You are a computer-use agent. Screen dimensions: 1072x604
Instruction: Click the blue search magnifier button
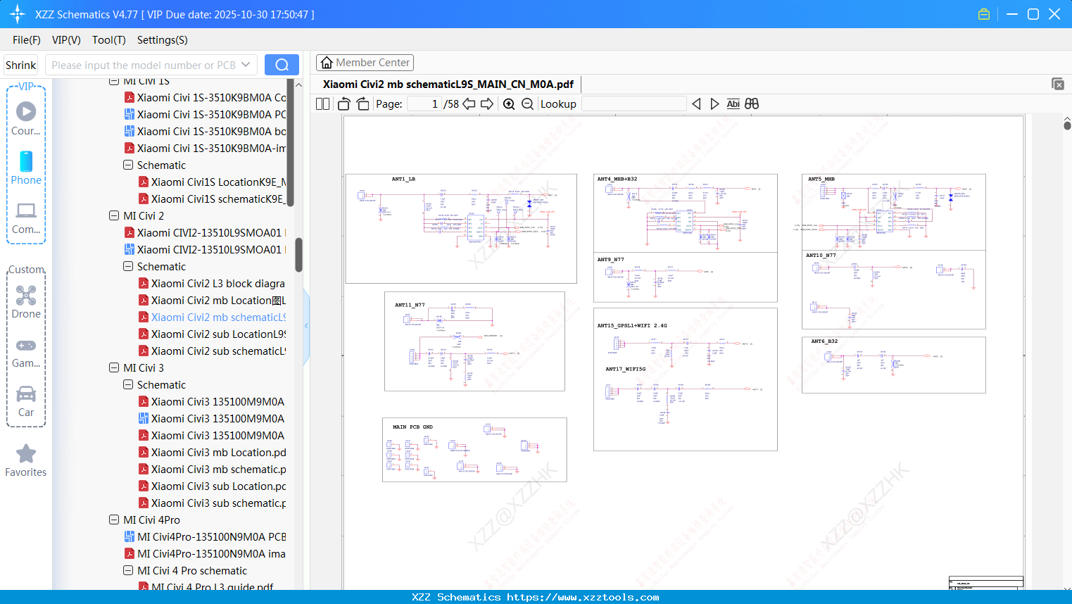click(x=282, y=65)
